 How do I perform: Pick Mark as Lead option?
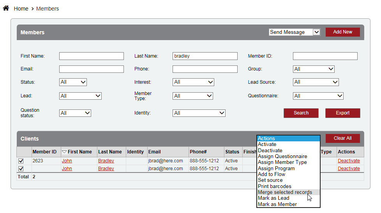pyautogui.click(x=273, y=198)
